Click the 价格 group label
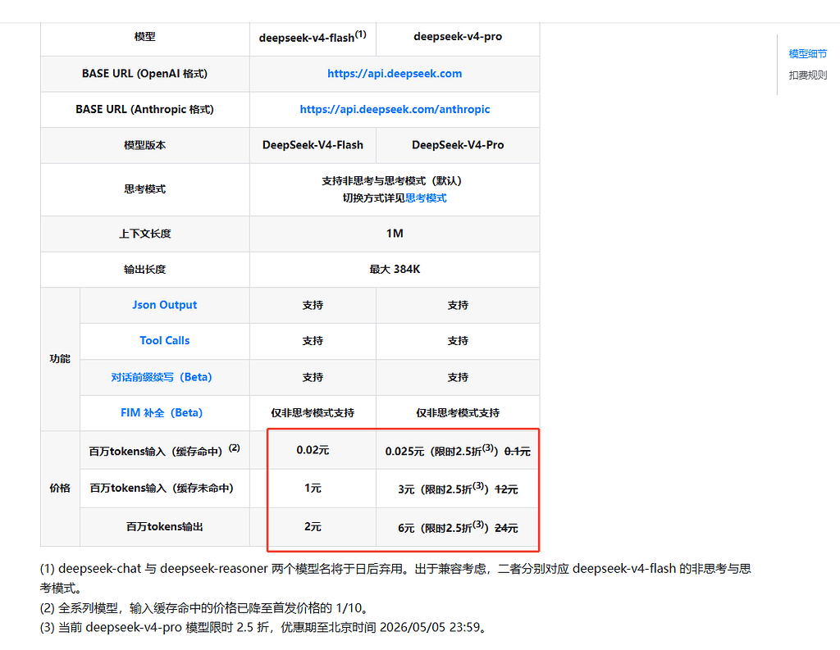Viewport: 840px width, 650px height. tap(60, 489)
